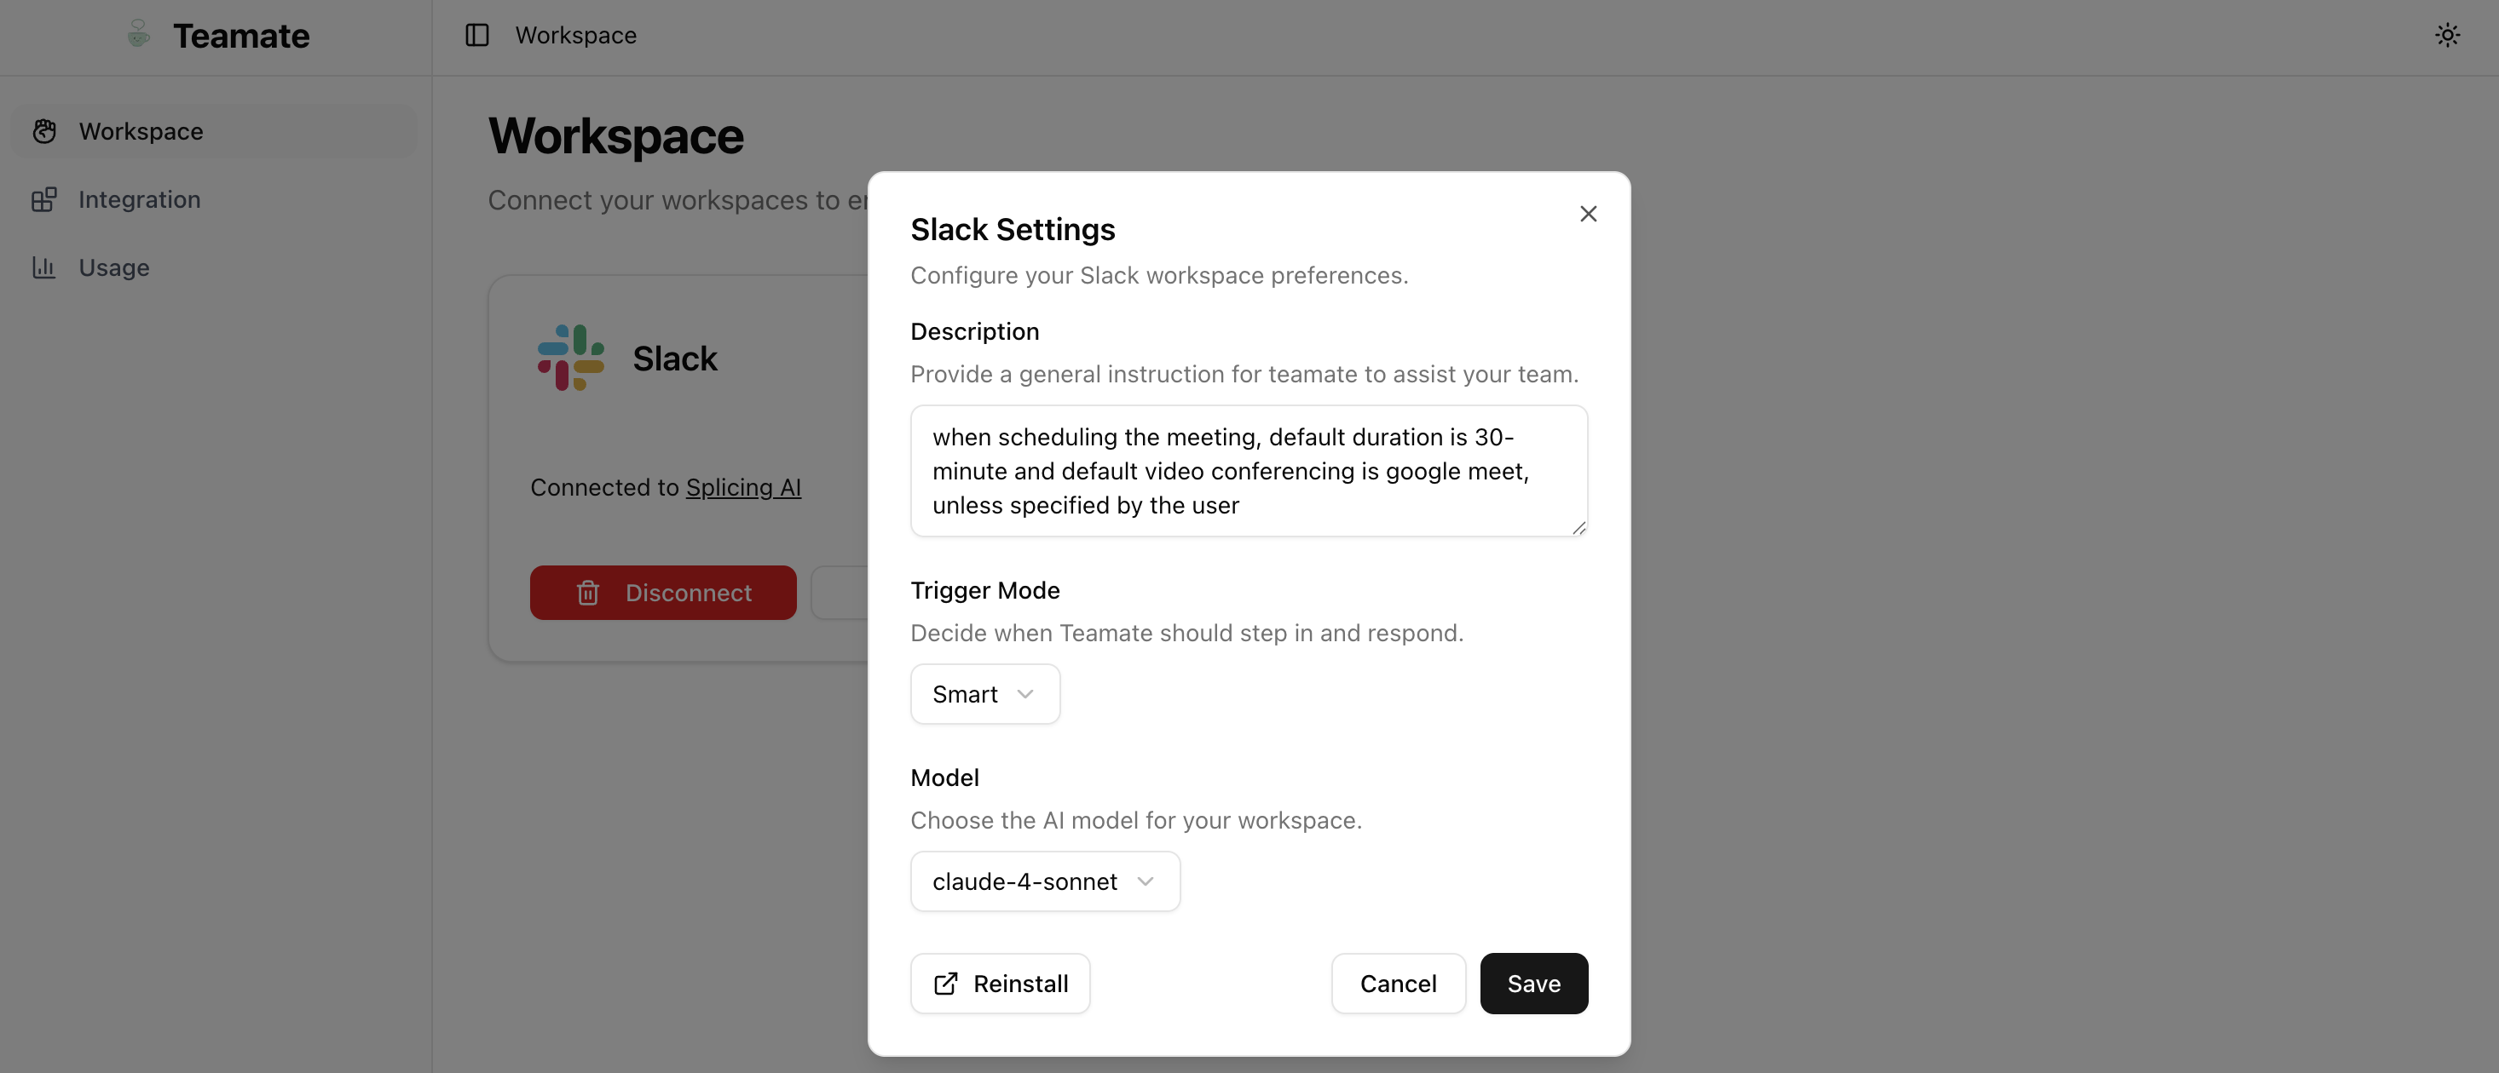This screenshot has height=1073, width=2499.
Task: Click the Usage bar chart icon
Action: [44, 267]
